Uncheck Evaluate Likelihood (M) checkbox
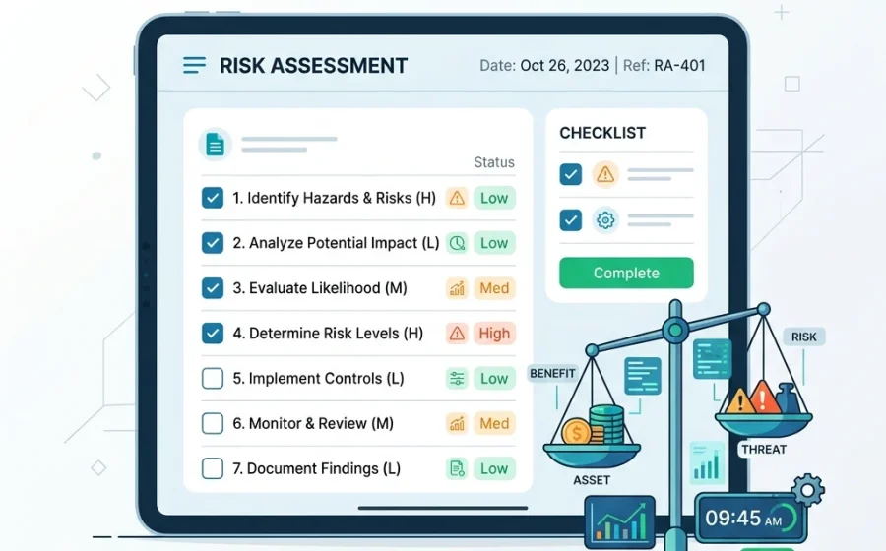The width and height of the screenshot is (886, 551). (213, 288)
